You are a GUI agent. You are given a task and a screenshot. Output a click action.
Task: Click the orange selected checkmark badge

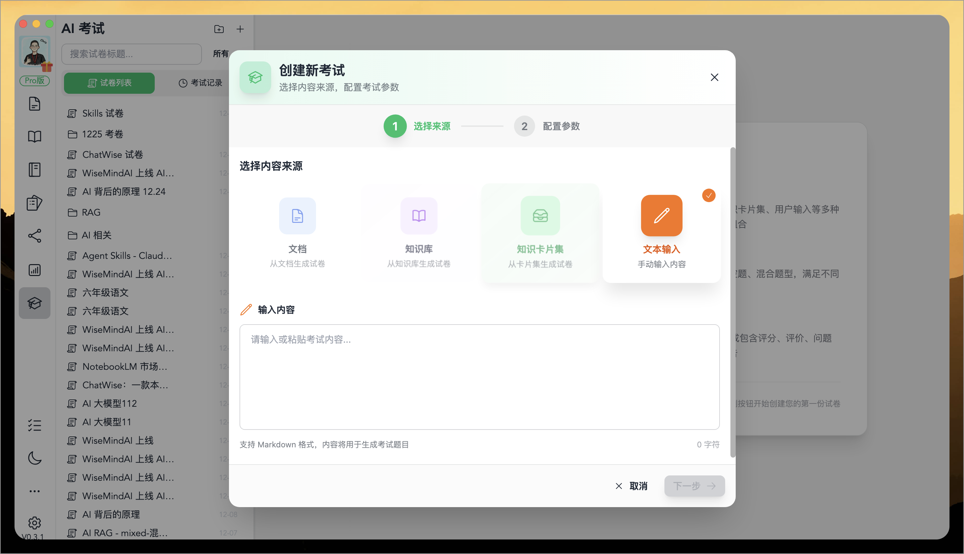[x=709, y=195]
